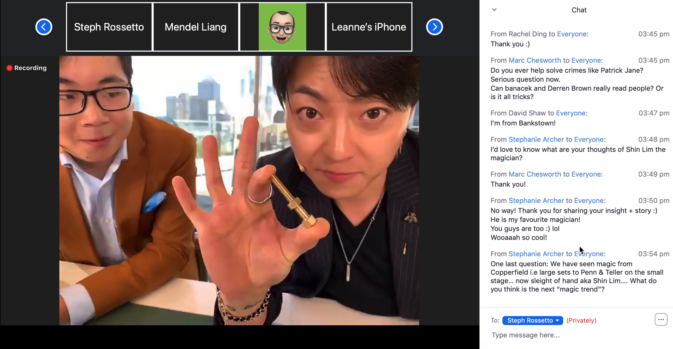
Task: Click Stephanie Archer name at 03:50 pm
Action: pyautogui.click(x=536, y=201)
